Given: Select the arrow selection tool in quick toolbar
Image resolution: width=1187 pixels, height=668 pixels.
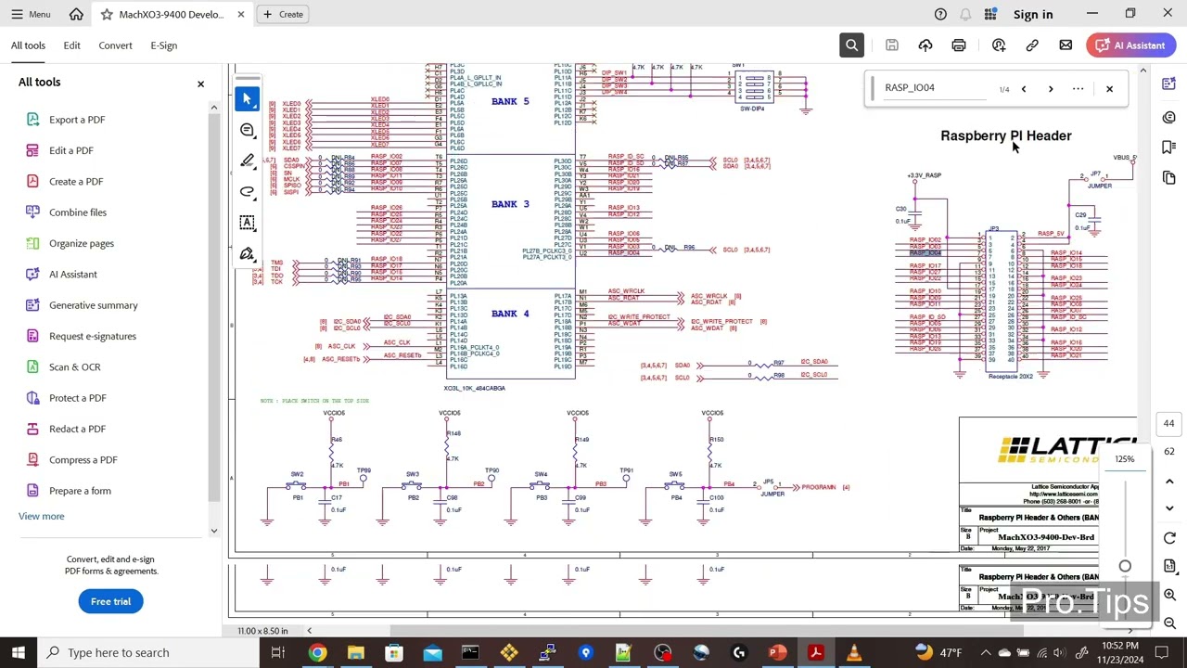Looking at the screenshot, I should point(247,98).
